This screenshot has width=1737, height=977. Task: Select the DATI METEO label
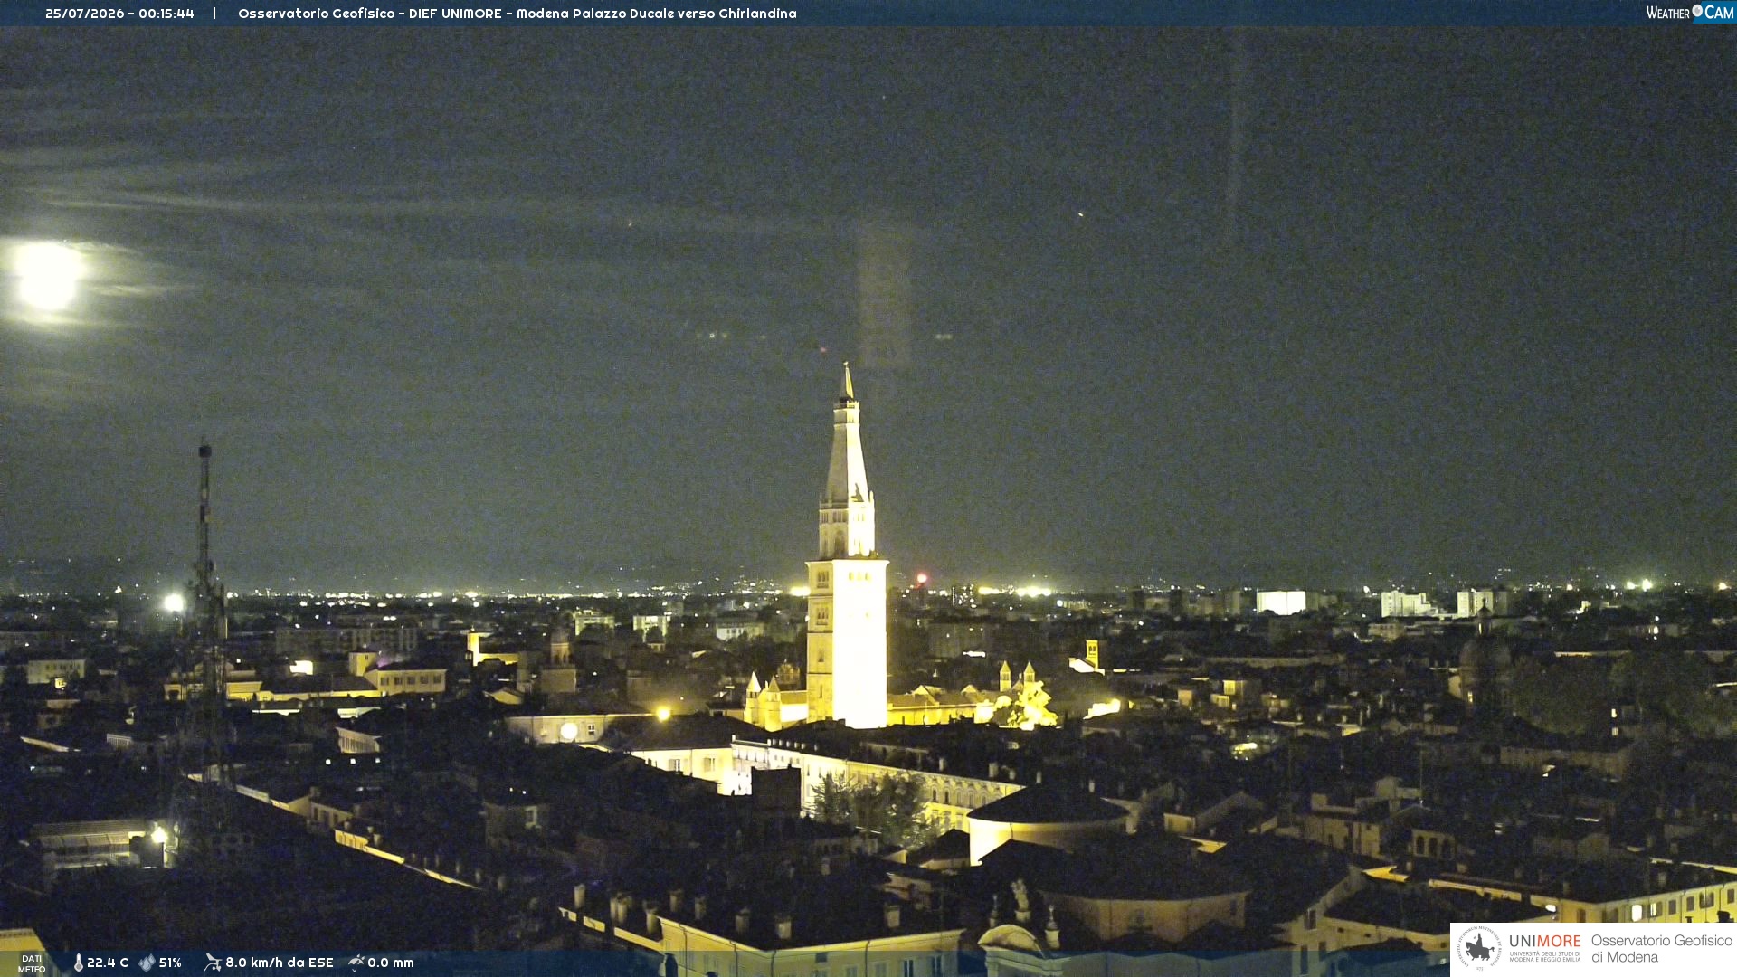pos(32,963)
